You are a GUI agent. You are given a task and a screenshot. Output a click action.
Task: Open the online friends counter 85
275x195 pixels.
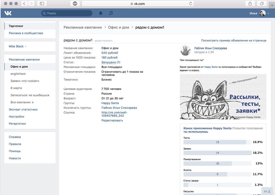coord(267,191)
